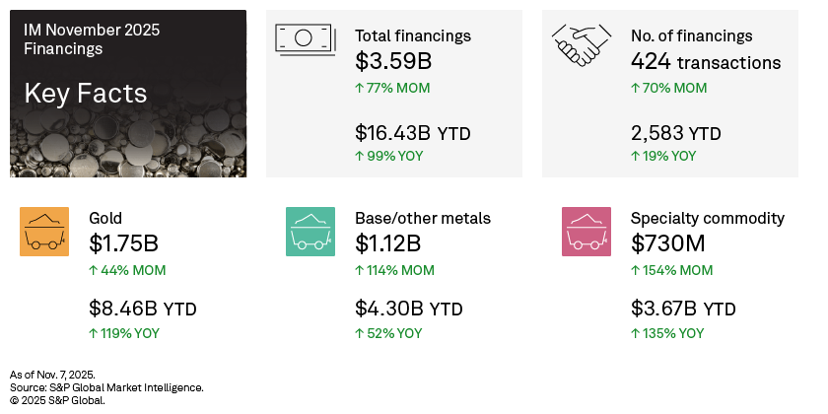
Task: Click the up arrow beside 154% MOM
Action: (636, 271)
